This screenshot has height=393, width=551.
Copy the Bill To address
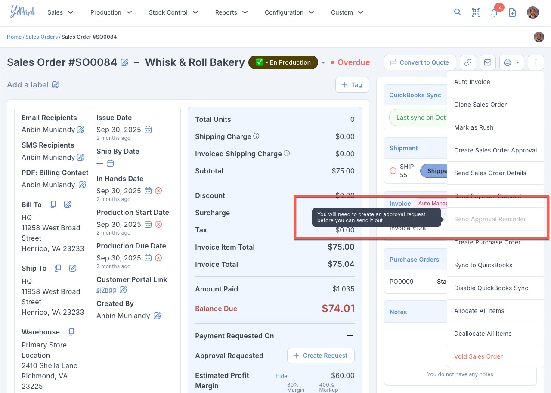point(53,204)
